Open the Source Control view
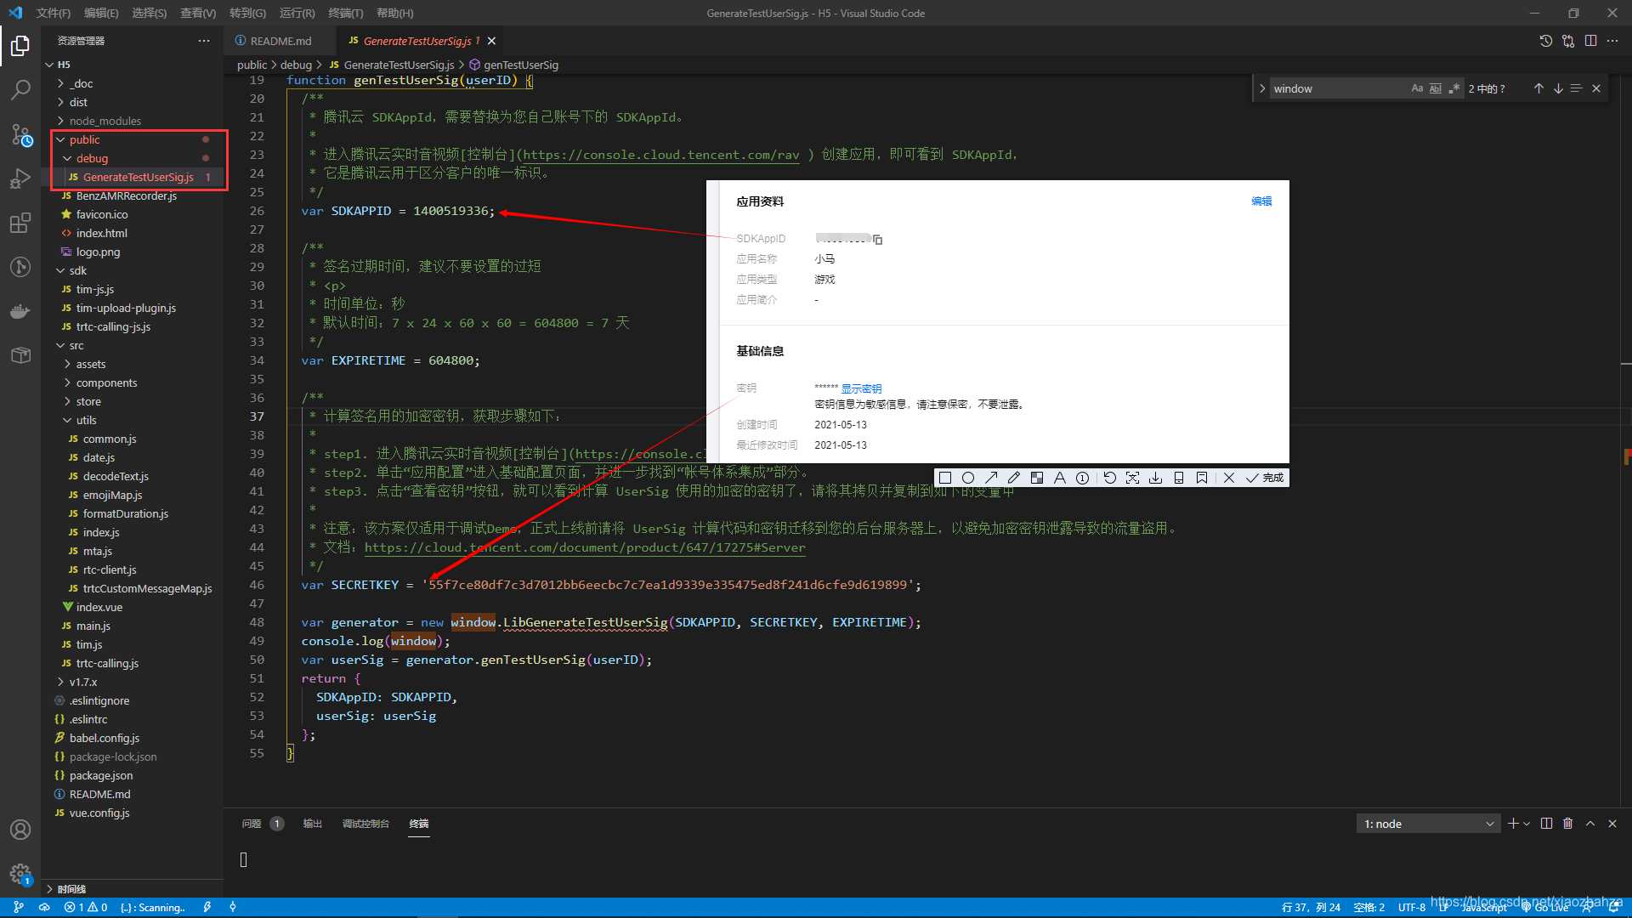 (x=20, y=134)
